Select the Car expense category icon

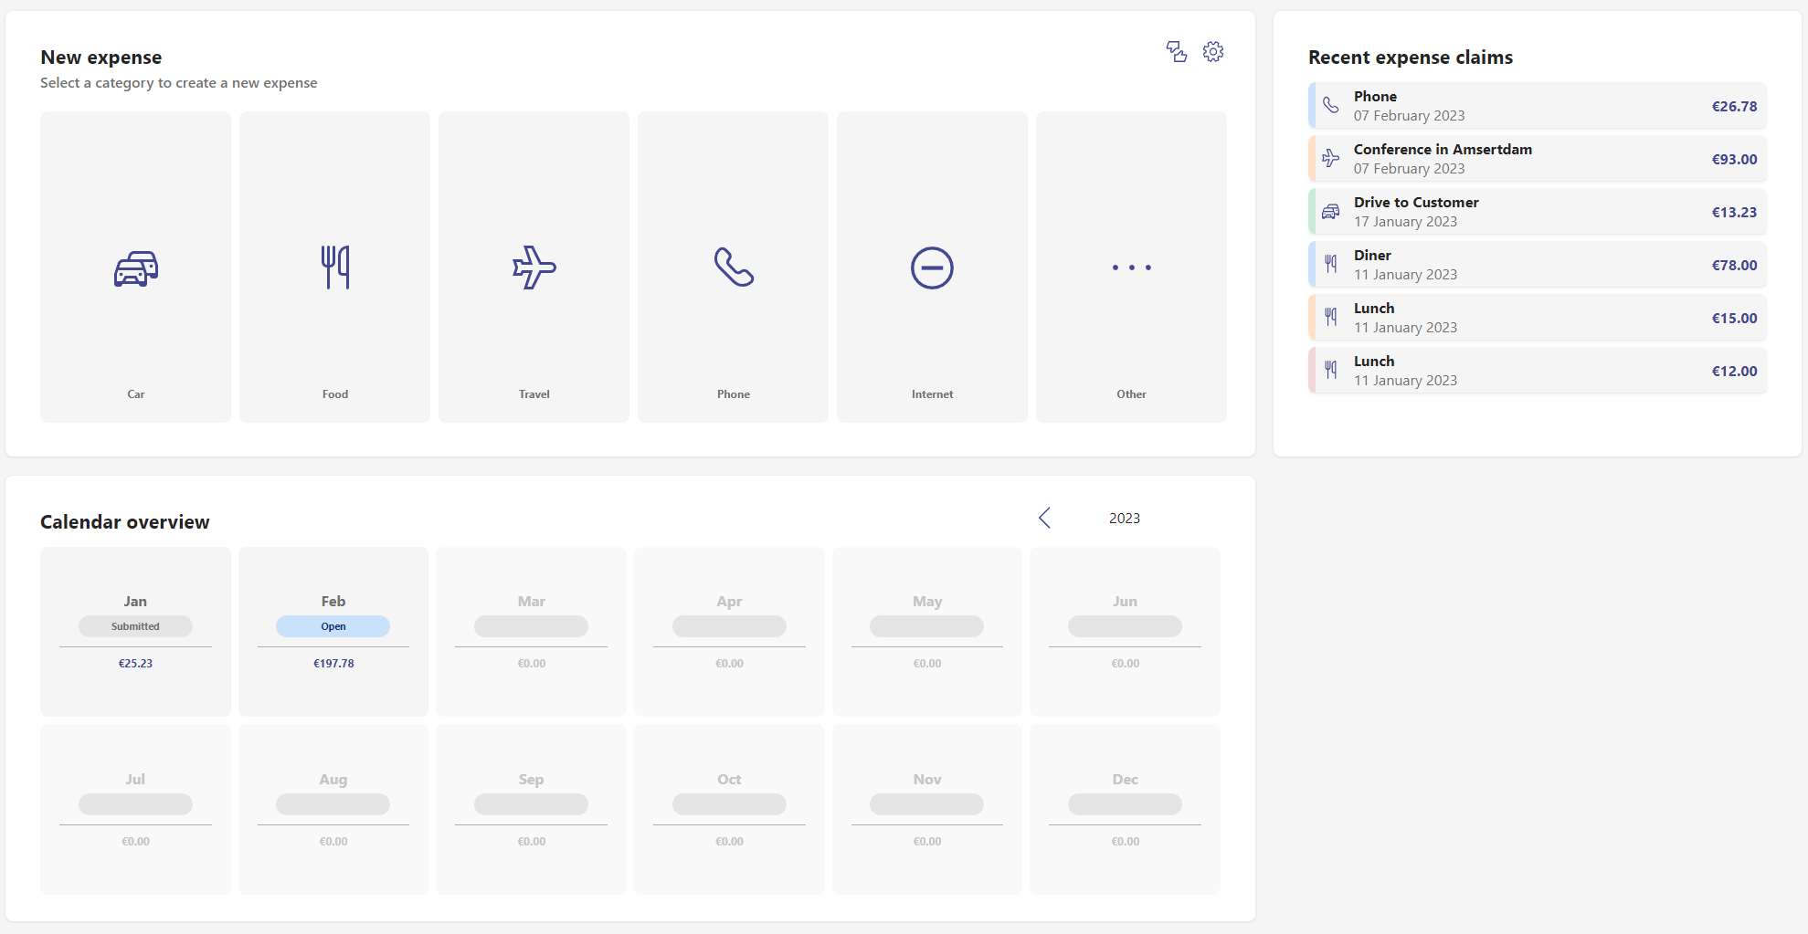(x=135, y=268)
